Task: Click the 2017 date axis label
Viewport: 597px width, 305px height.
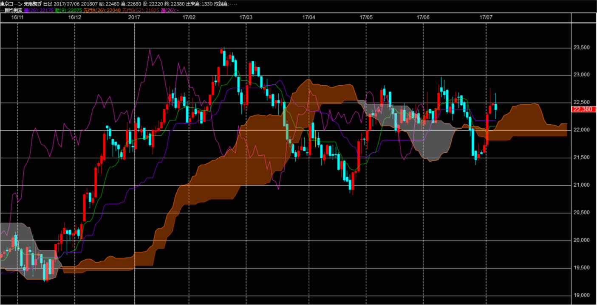Action: pos(134,17)
